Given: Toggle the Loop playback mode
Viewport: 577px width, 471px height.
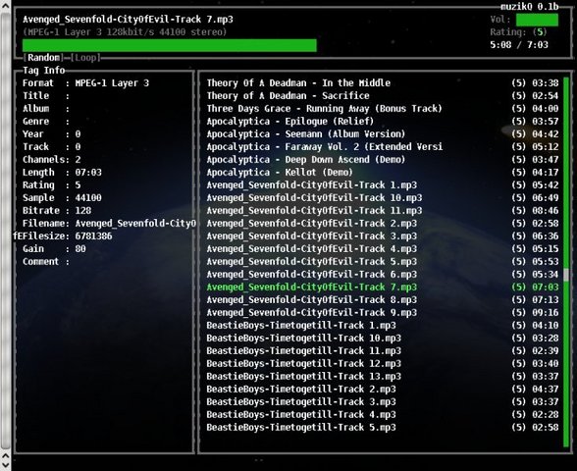Looking at the screenshot, I should click(x=85, y=58).
